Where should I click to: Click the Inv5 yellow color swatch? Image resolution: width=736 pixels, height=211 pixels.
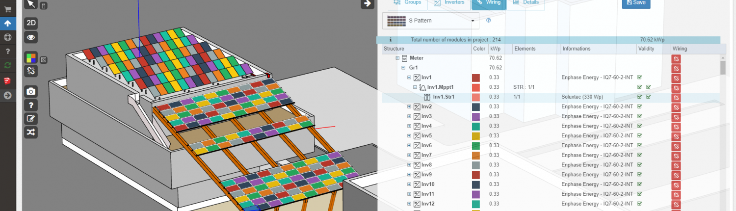tap(475, 136)
